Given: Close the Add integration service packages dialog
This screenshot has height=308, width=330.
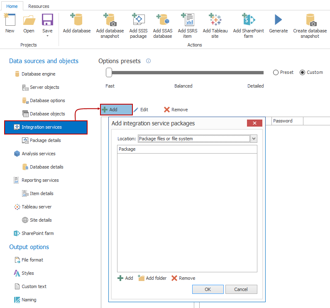Looking at the screenshot, I should tap(254, 123).
